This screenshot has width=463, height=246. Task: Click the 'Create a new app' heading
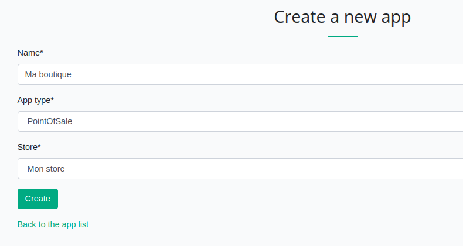pyautogui.click(x=342, y=17)
